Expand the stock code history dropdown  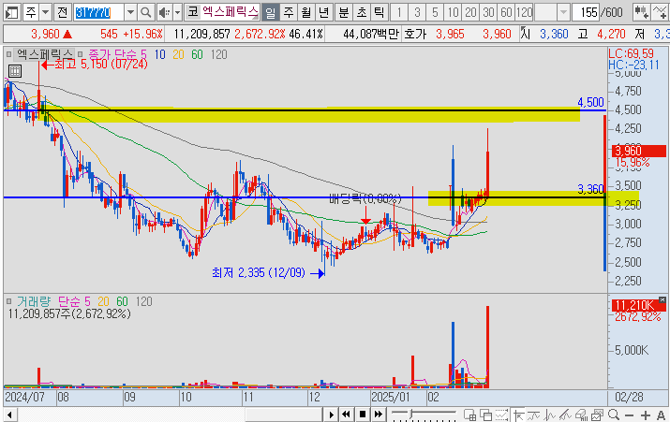tap(131, 12)
